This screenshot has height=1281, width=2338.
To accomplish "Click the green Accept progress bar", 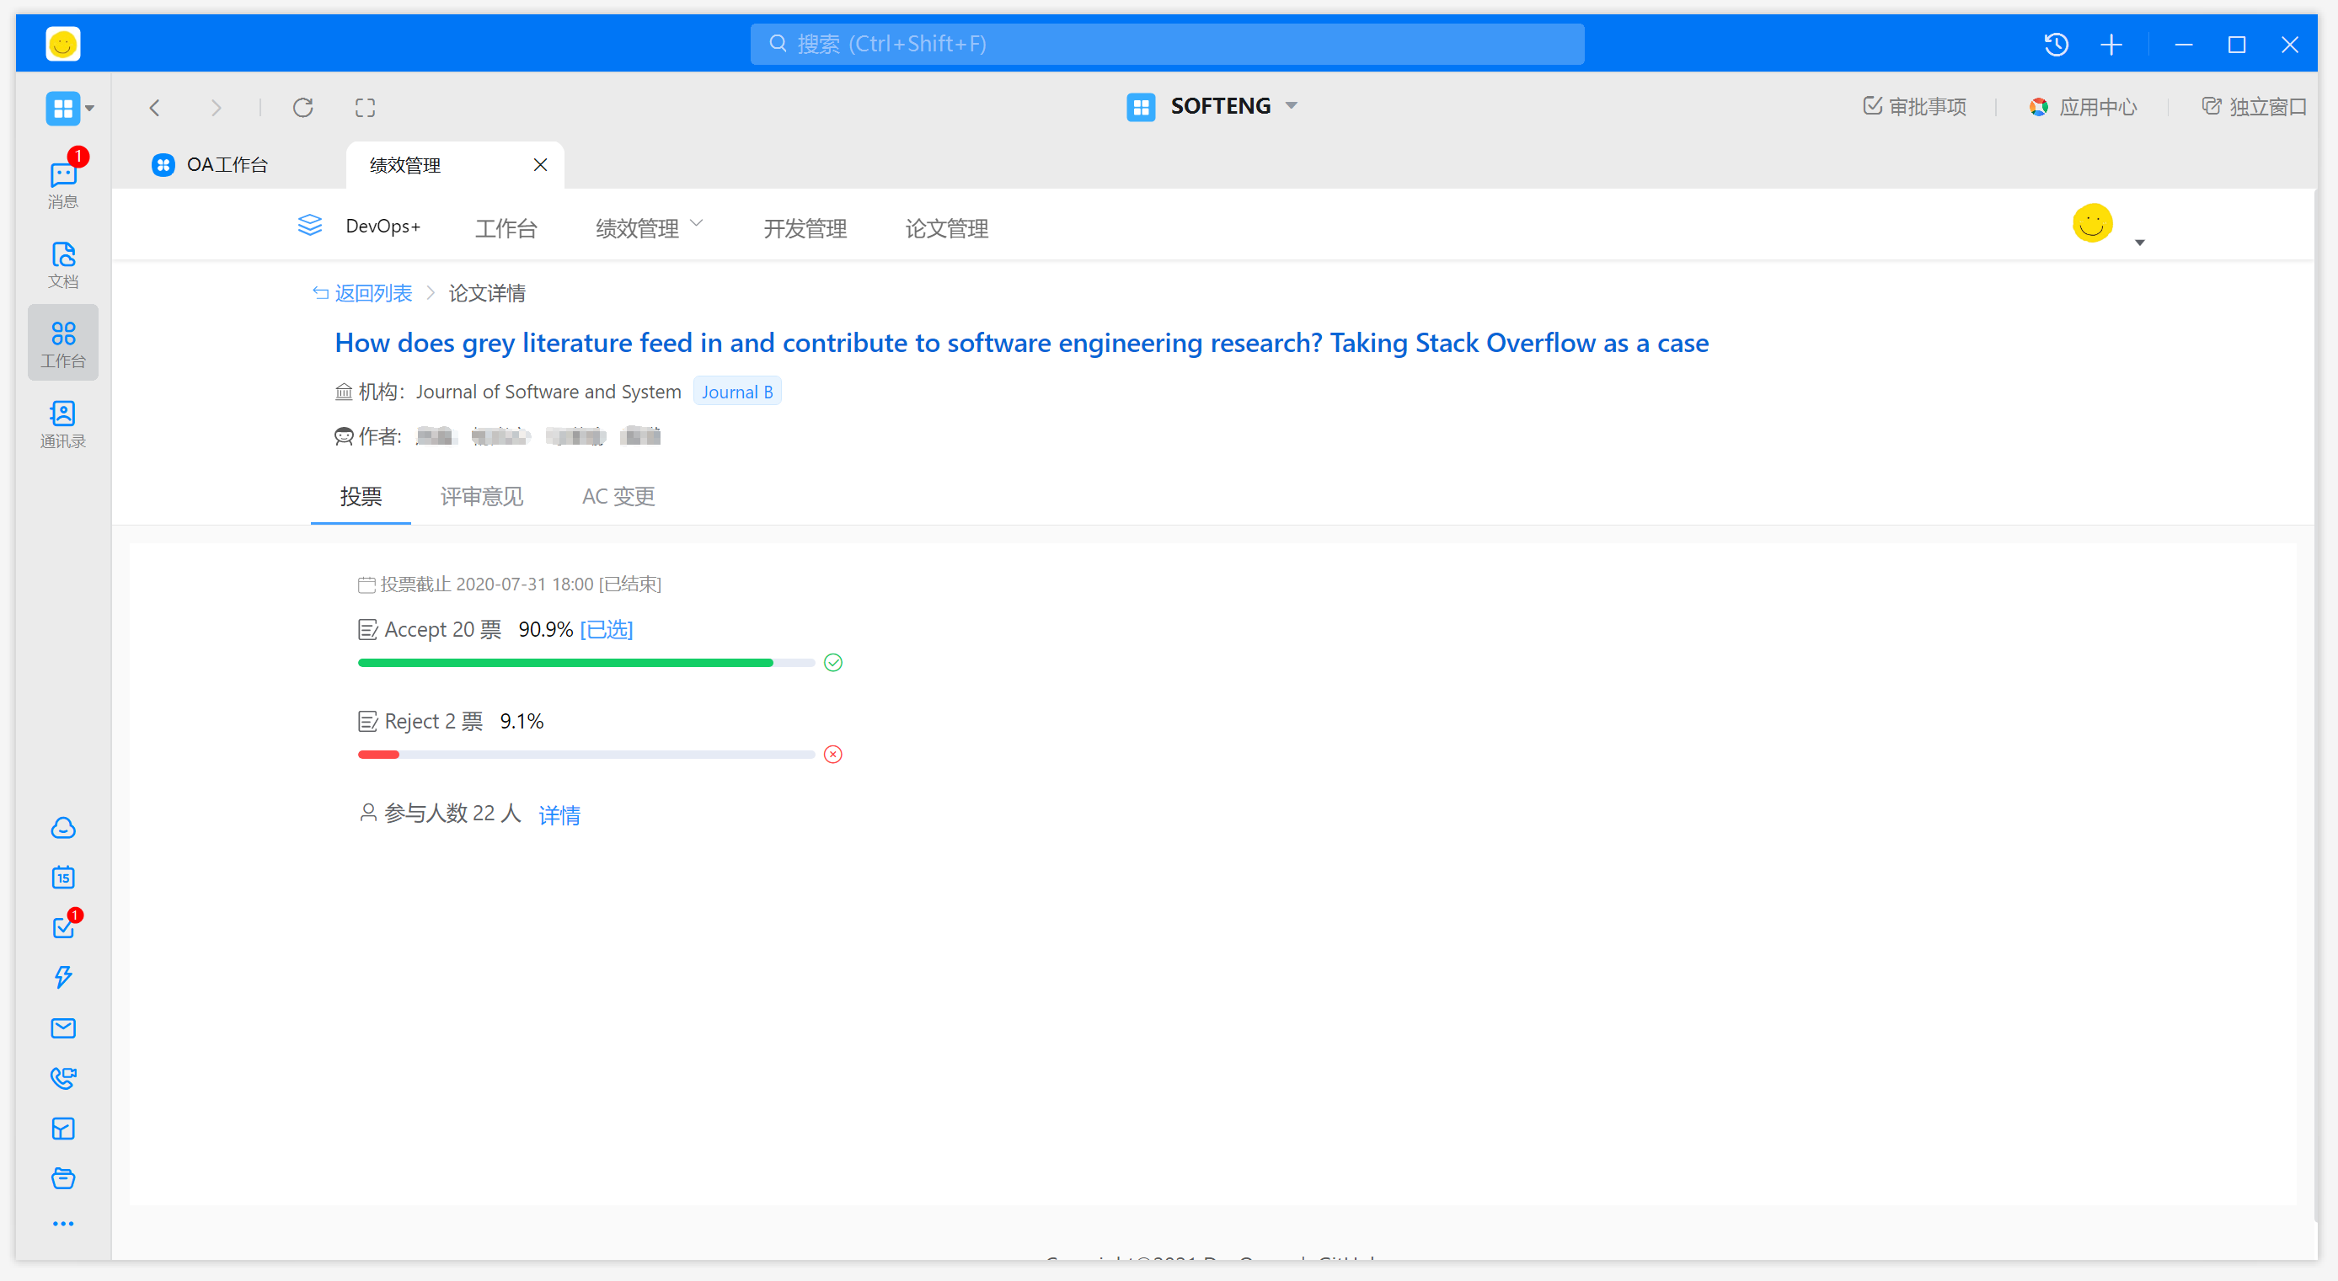I will pos(564,663).
